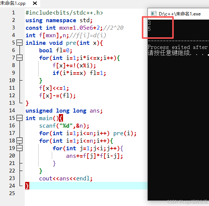209x206 pixels.
Task: Click the console window icon beside D:\c++\未命名1.exe
Action: tap(153, 14)
